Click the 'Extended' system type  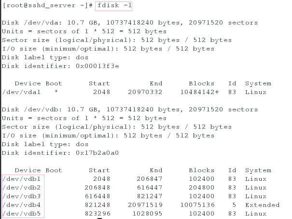(x=263, y=205)
